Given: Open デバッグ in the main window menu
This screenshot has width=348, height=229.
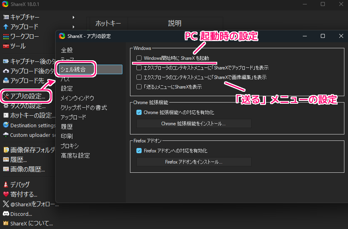Looking at the screenshot, I should (20, 185).
